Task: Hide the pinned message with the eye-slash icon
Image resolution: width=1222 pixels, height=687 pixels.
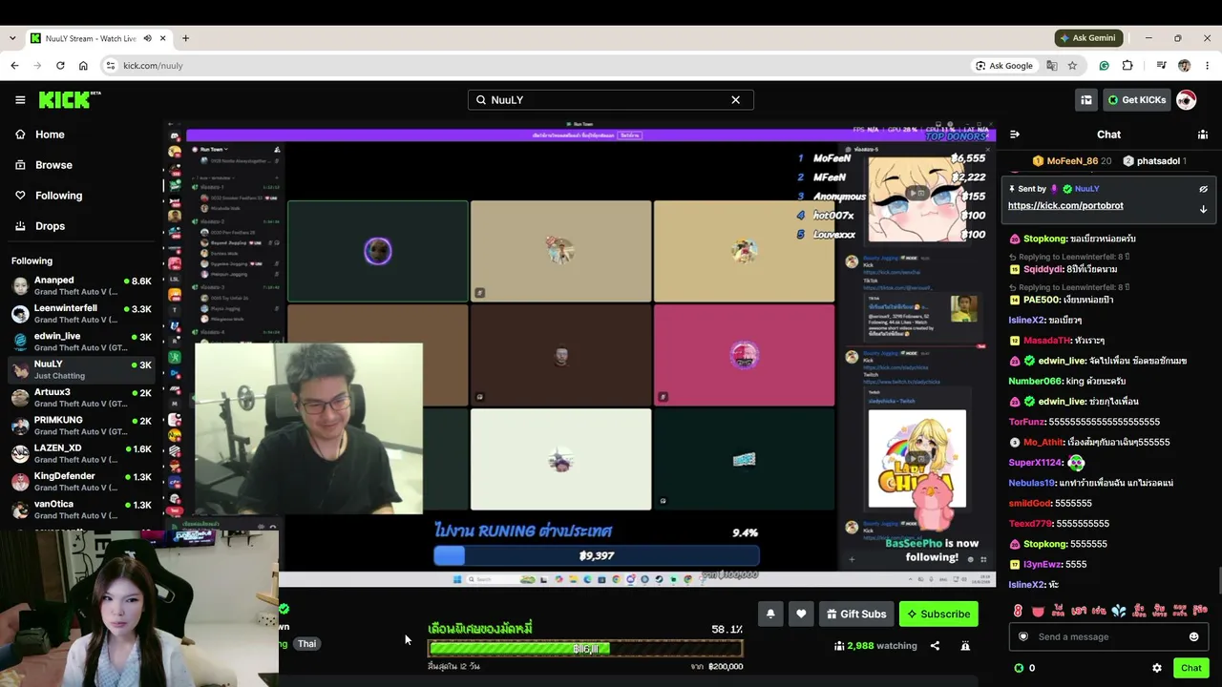Action: click(1203, 189)
